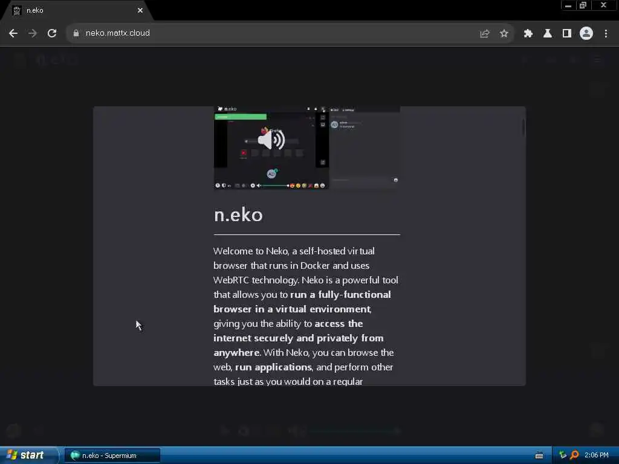Bookmark this tab with the star
The width and height of the screenshot is (619, 464).
(x=504, y=34)
